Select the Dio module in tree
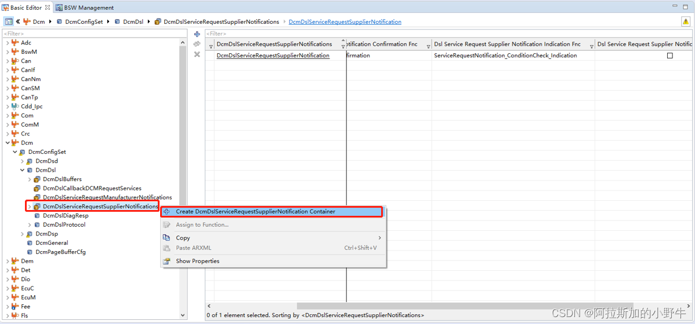 click(x=26, y=279)
